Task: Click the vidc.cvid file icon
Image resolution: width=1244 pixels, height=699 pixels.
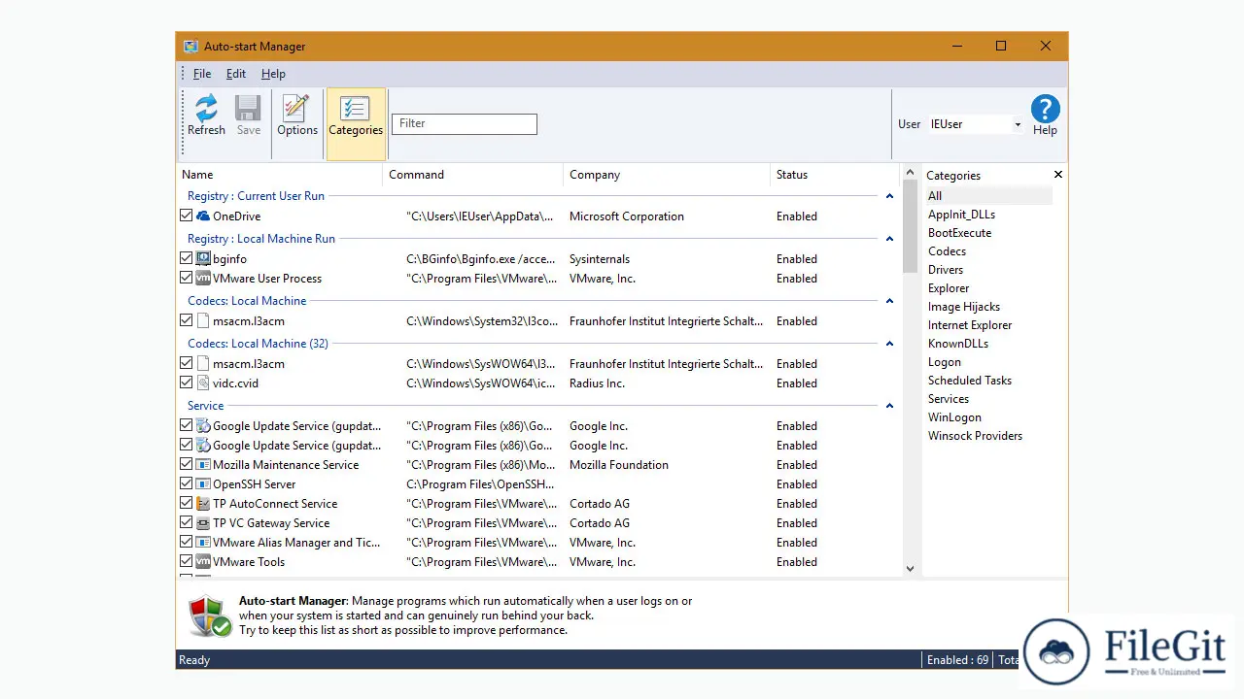Action: (x=203, y=383)
